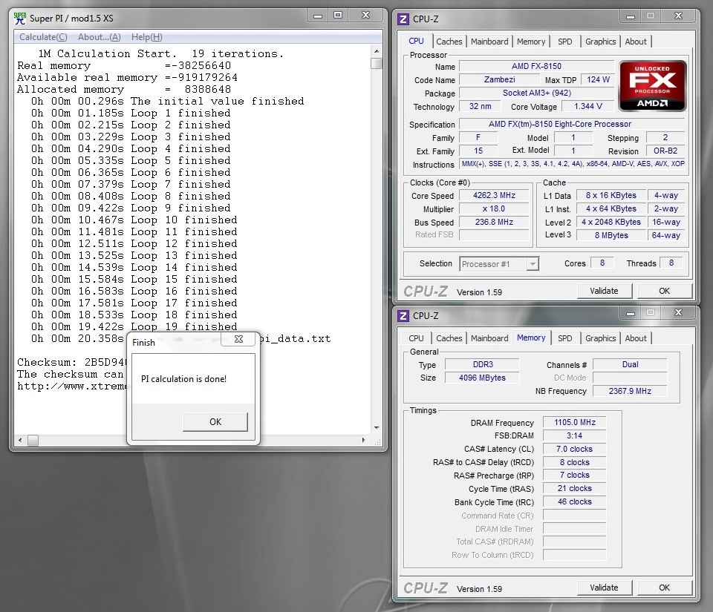Click the '236.8 MHz' Bus Speed value
Screen dimensions: 713x612
click(495, 222)
